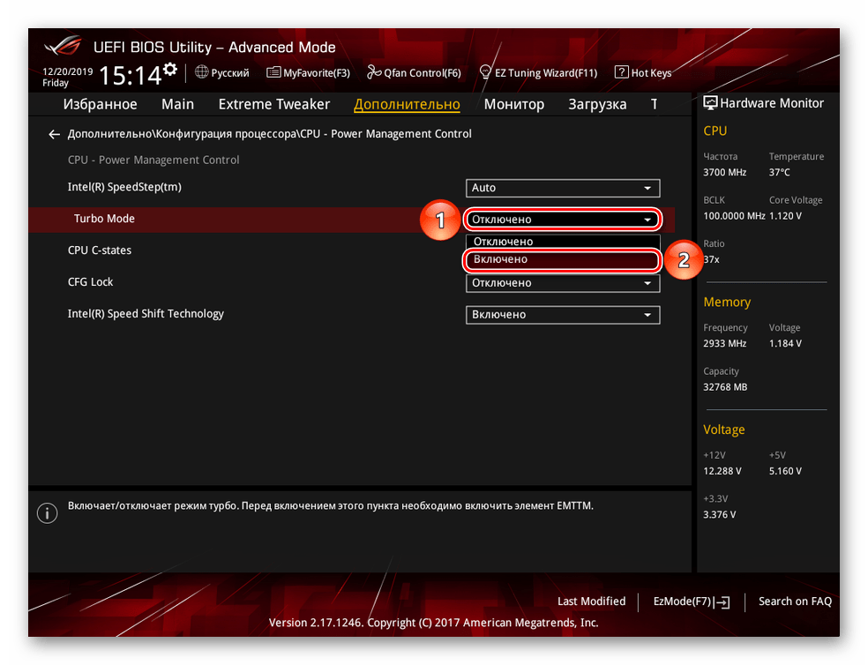Open the Монитор tab
868x665 pixels.
pos(513,104)
